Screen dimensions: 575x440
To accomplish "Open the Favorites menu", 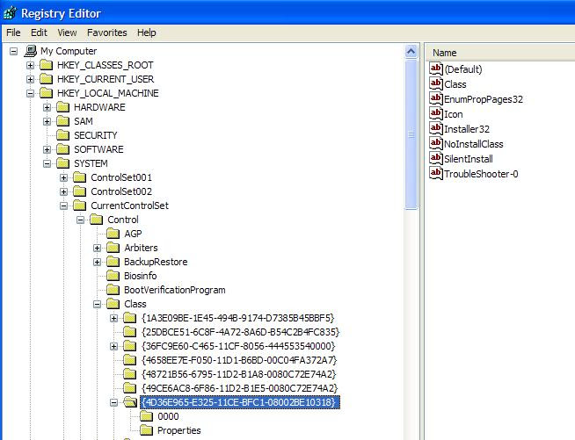I will click(x=106, y=32).
